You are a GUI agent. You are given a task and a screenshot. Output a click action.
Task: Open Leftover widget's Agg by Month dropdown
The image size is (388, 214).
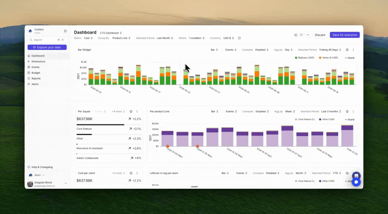click(301, 173)
